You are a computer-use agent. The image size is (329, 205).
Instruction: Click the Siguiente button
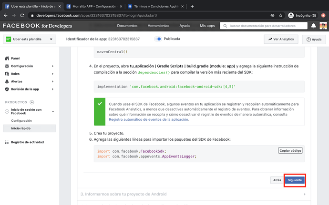(x=295, y=180)
